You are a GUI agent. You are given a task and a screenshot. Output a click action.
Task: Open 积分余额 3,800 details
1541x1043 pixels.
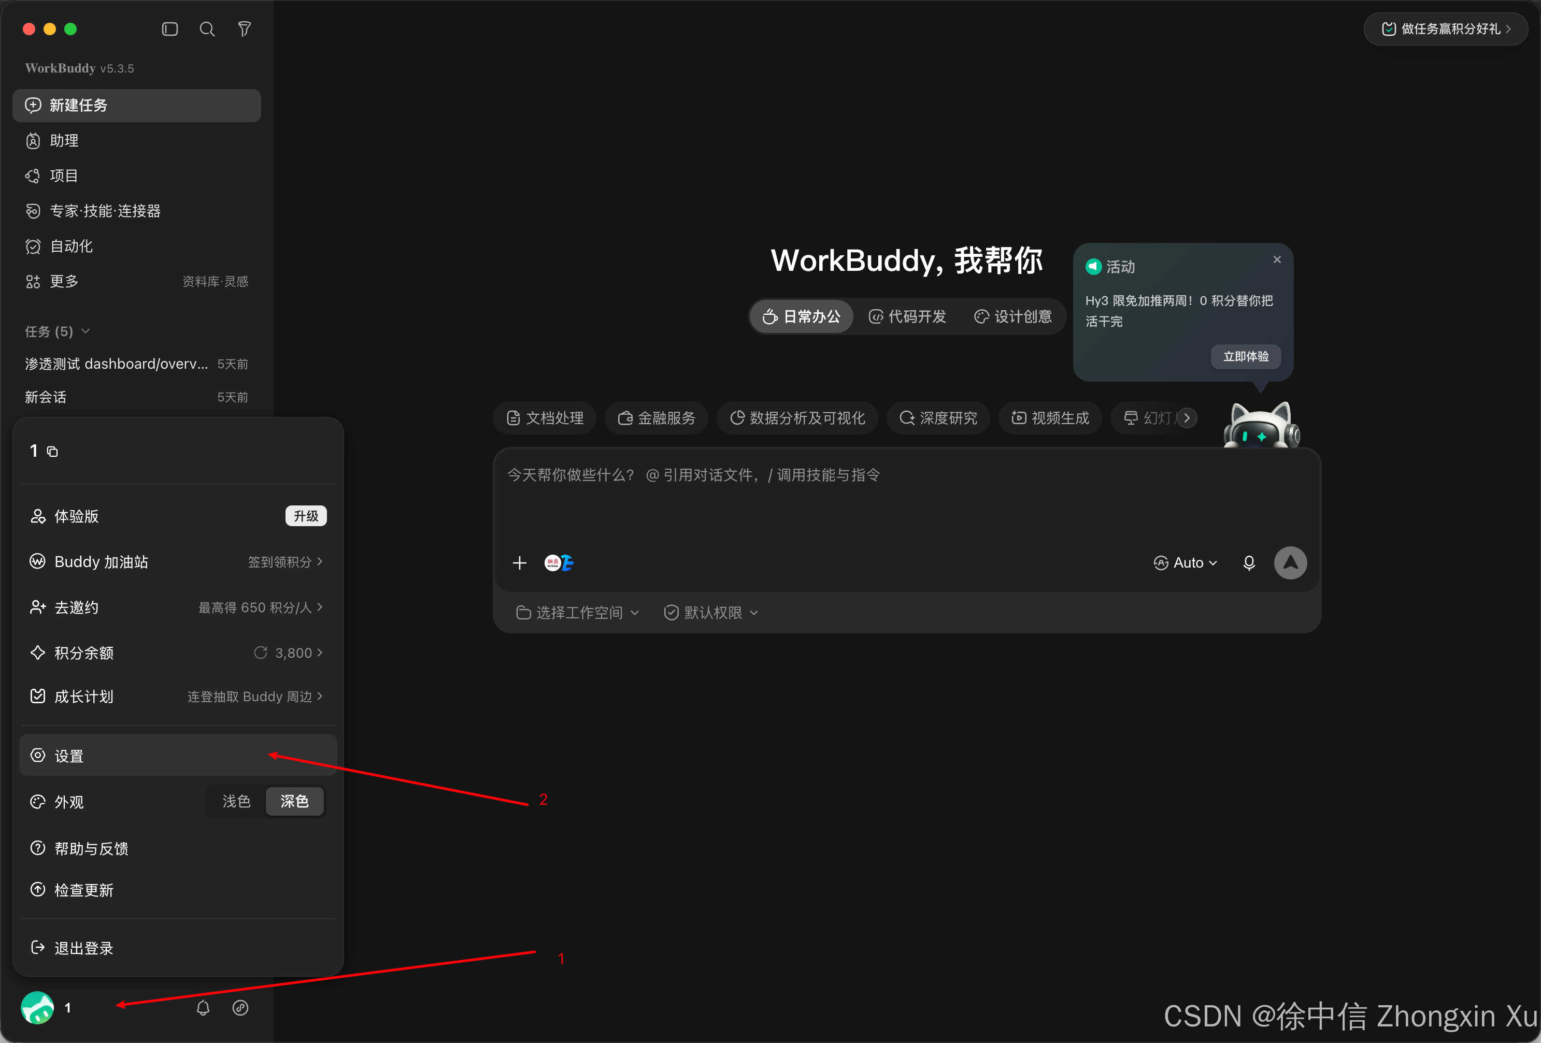[x=178, y=653]
